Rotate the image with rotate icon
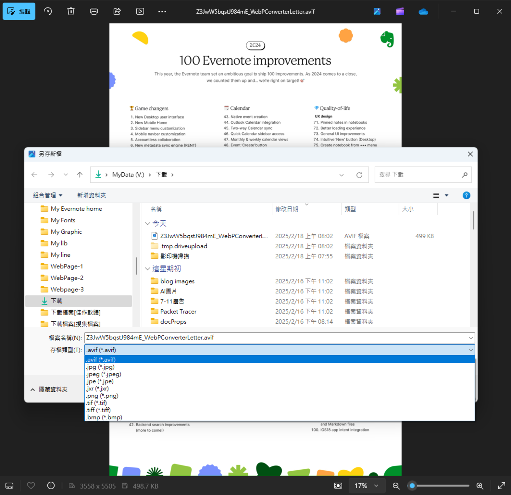The image size is (511, 495). point(48,12)
